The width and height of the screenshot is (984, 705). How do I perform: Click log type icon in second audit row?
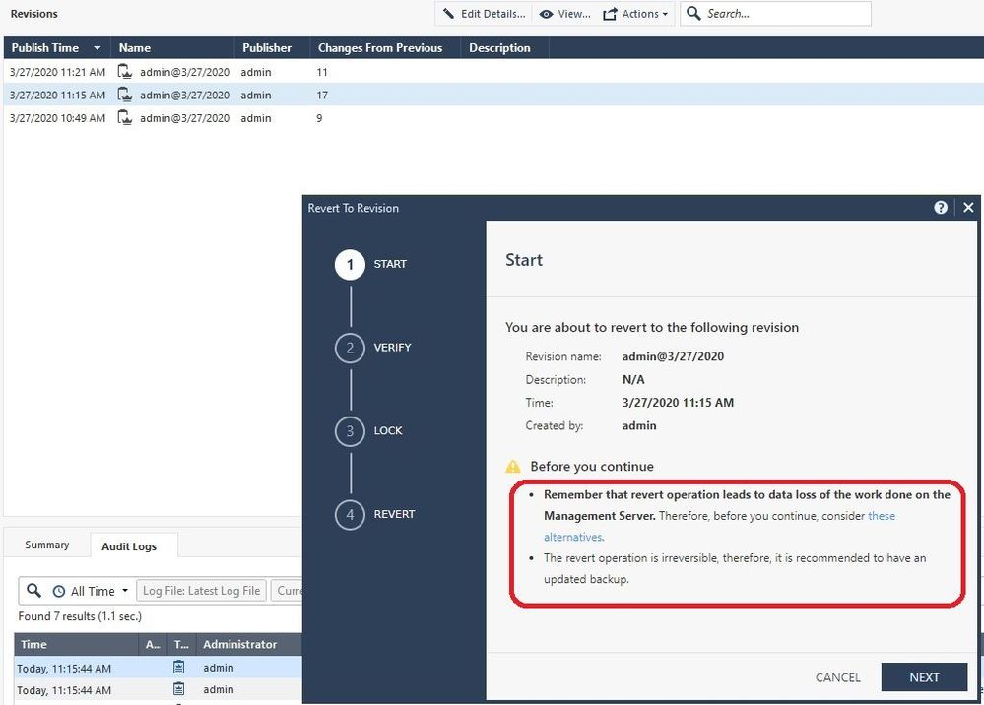coord(179,688)
